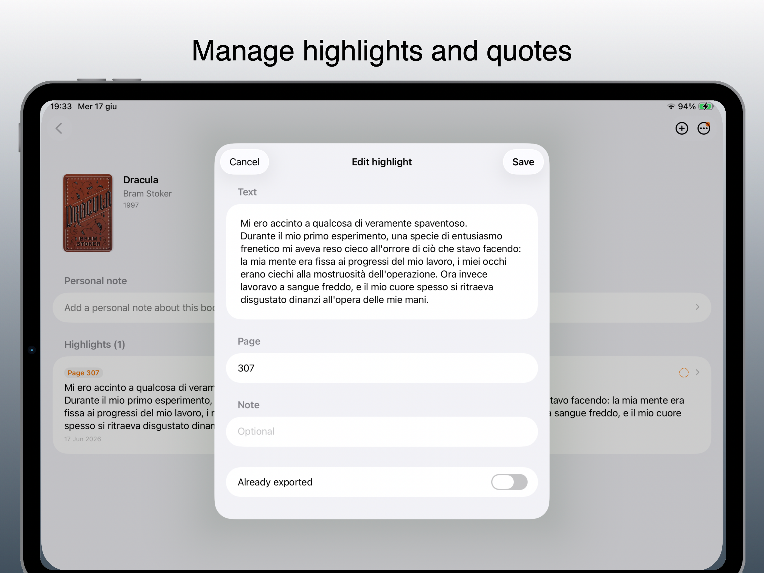This screenshot has height=573, width=764.
Task: Tap the Edit highlight dialog title
Action: (382, 162)
